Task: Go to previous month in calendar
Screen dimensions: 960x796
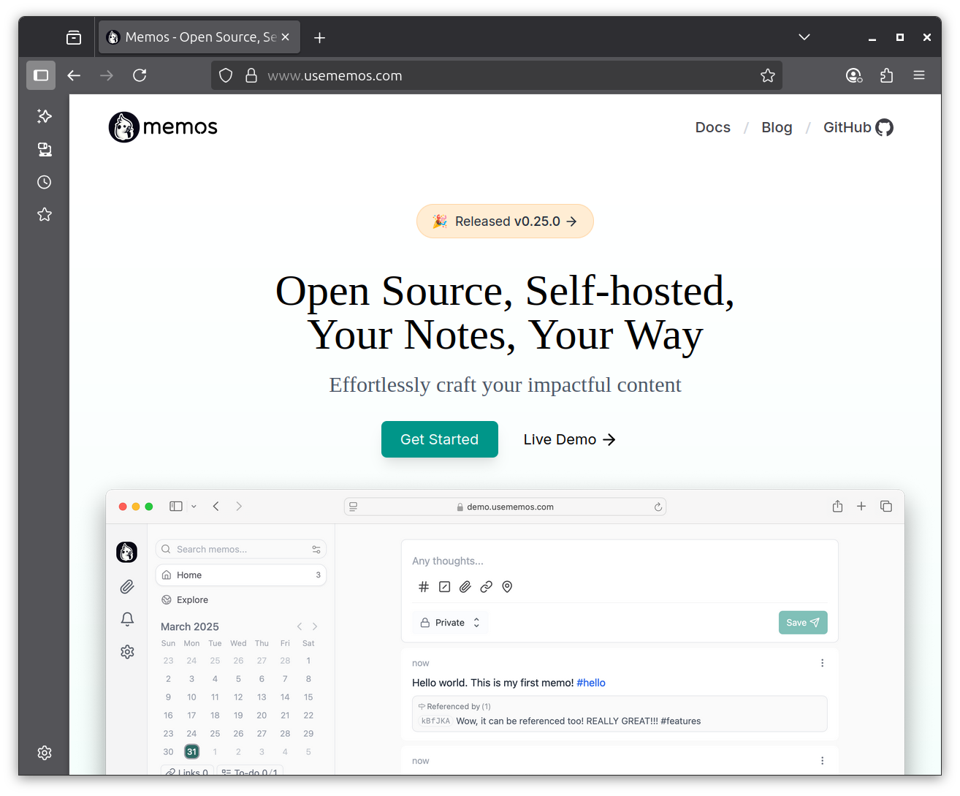Action: coord(300,626)
